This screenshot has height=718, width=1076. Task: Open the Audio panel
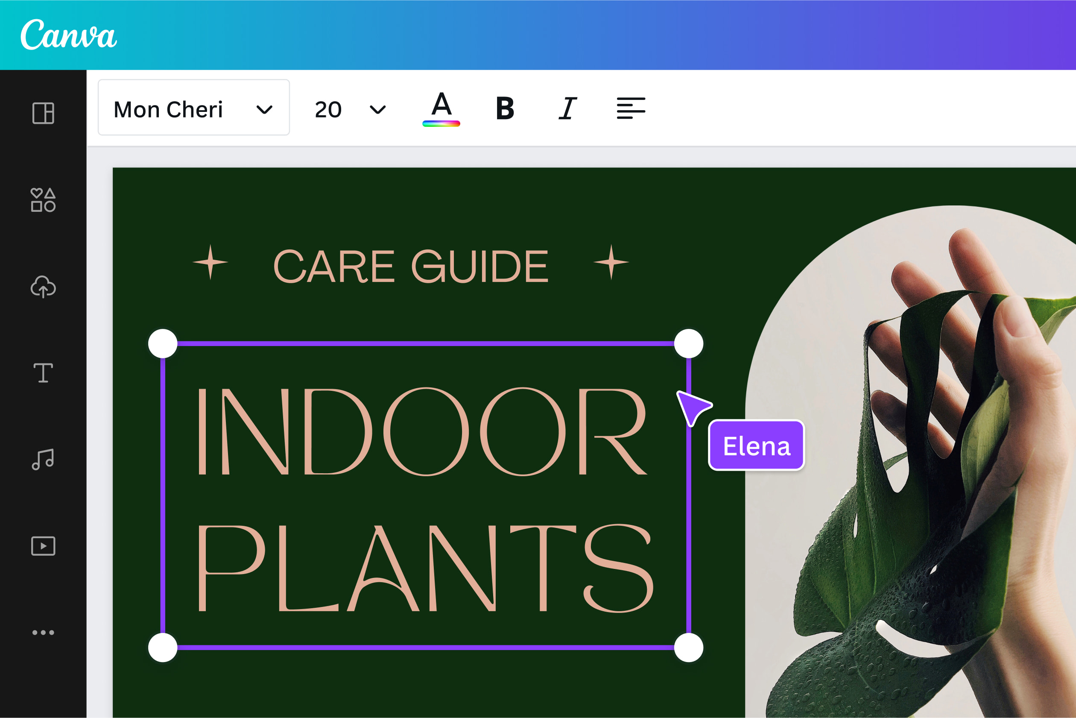coord(43,459)
